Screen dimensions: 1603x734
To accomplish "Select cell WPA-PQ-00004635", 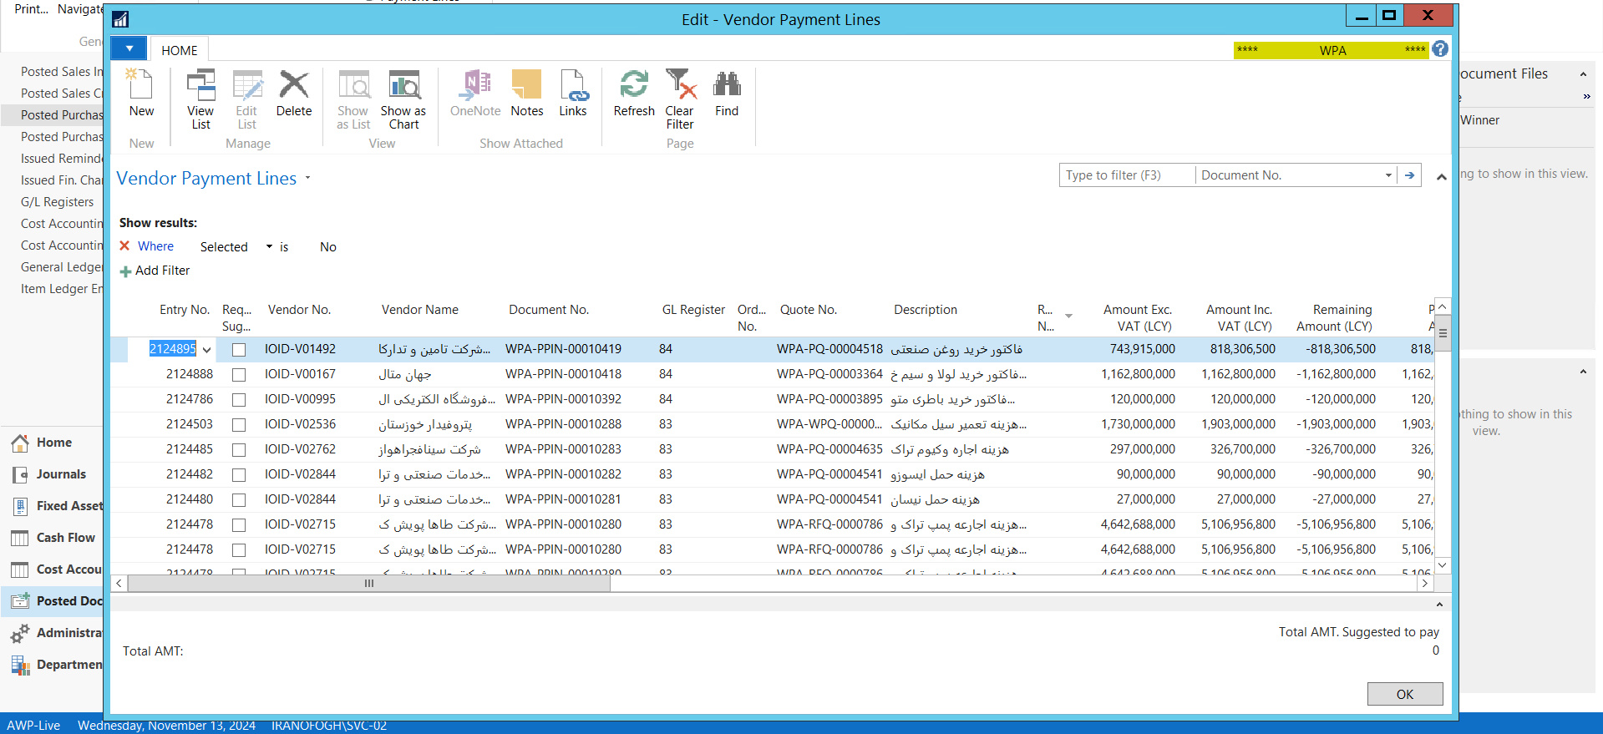I will (829, 449).
